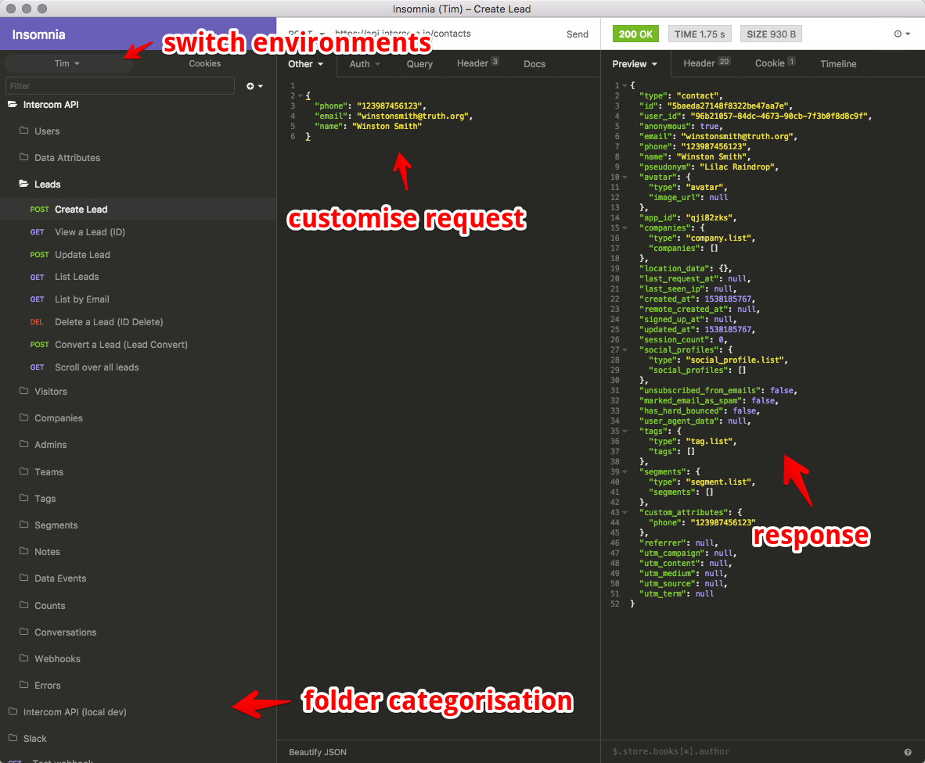Screen dimensions: 925x763
Task: Open the Preview mode dropdown
Action: [635, 64]
